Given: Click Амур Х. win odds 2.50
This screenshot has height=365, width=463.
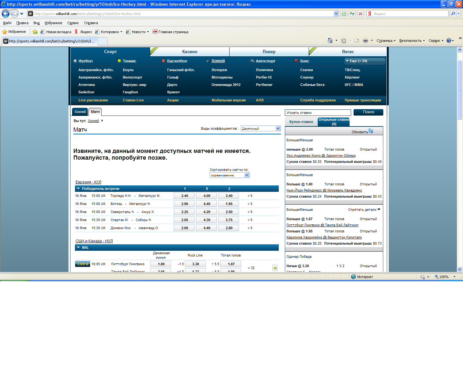Looking at the screenshot, I should [229, 212].
